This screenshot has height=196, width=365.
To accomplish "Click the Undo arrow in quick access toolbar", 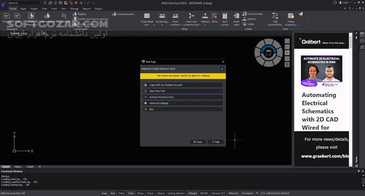I will tap(81, 3).
